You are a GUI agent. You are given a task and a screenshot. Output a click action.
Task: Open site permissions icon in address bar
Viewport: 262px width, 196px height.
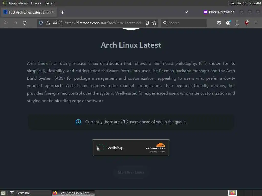coord(55,23)
